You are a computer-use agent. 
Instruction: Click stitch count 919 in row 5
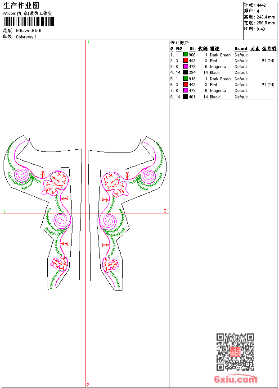tap(192, 79)
